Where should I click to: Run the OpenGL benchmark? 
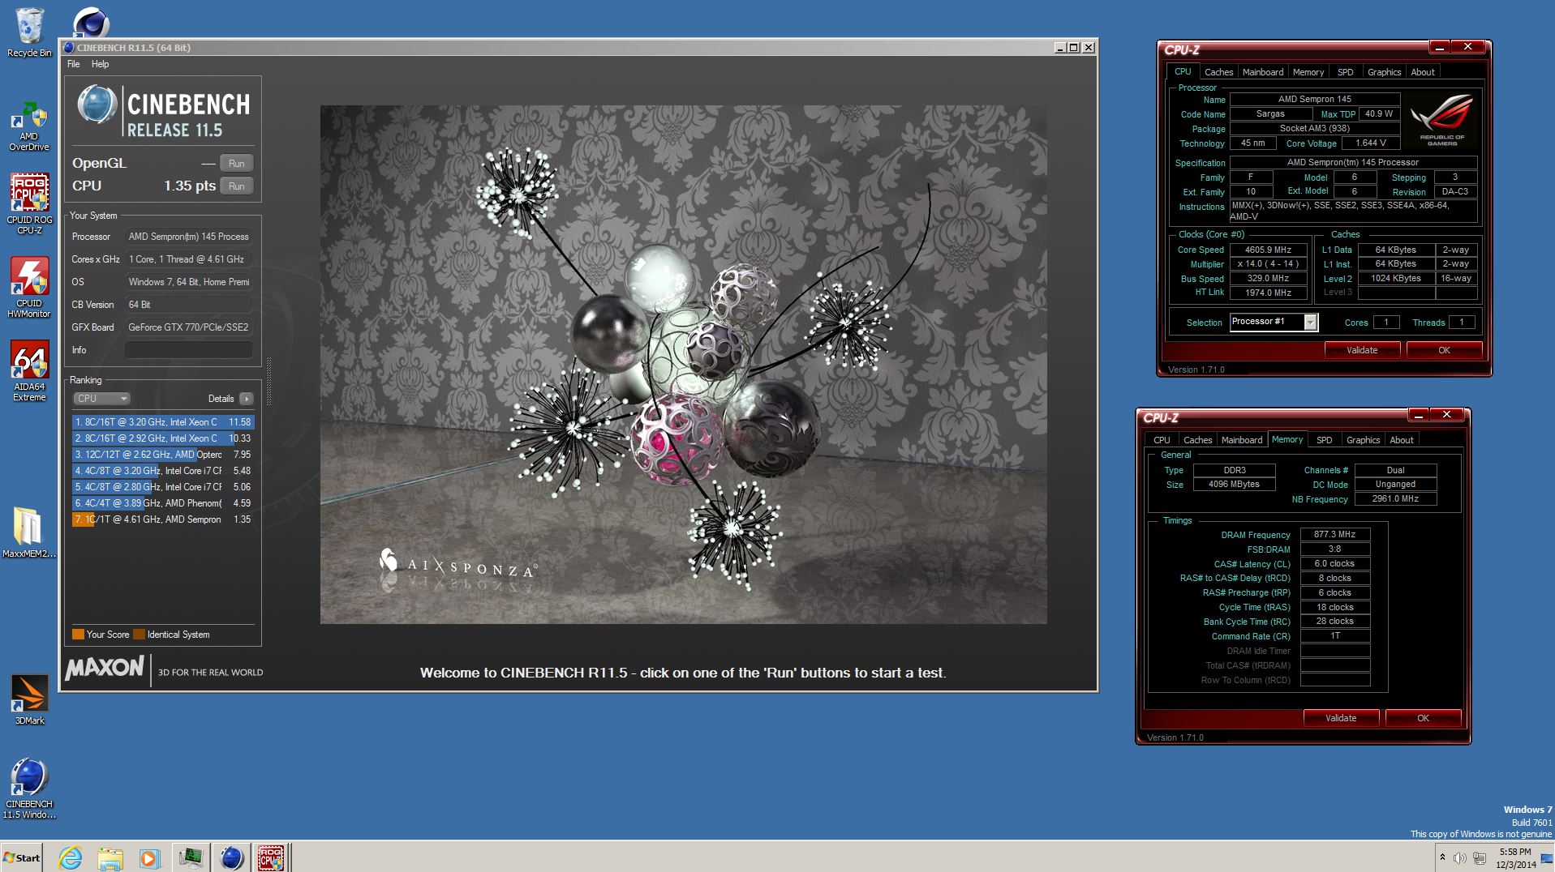point(236,163)
